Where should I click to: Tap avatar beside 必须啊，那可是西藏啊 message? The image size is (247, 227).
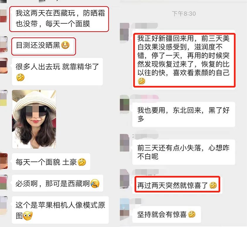4,182
